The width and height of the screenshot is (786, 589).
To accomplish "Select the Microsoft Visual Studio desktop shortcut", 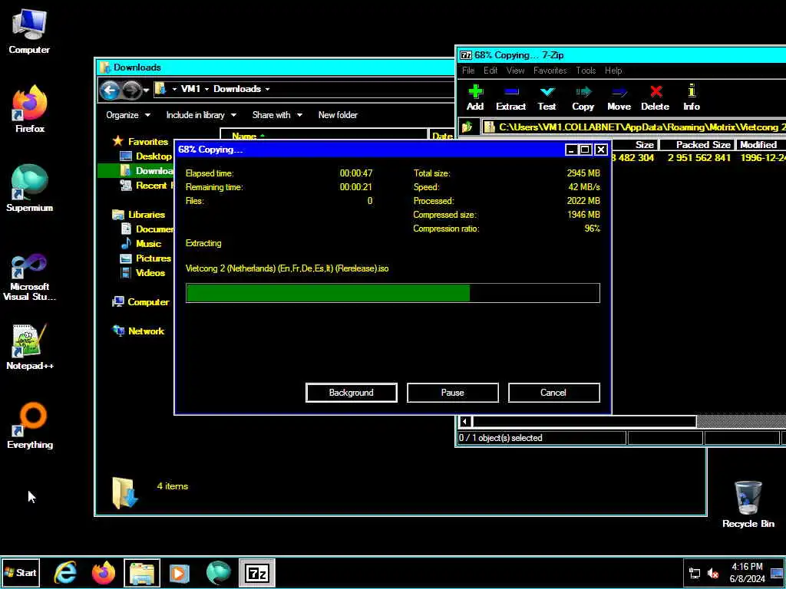I will [30, 278].
